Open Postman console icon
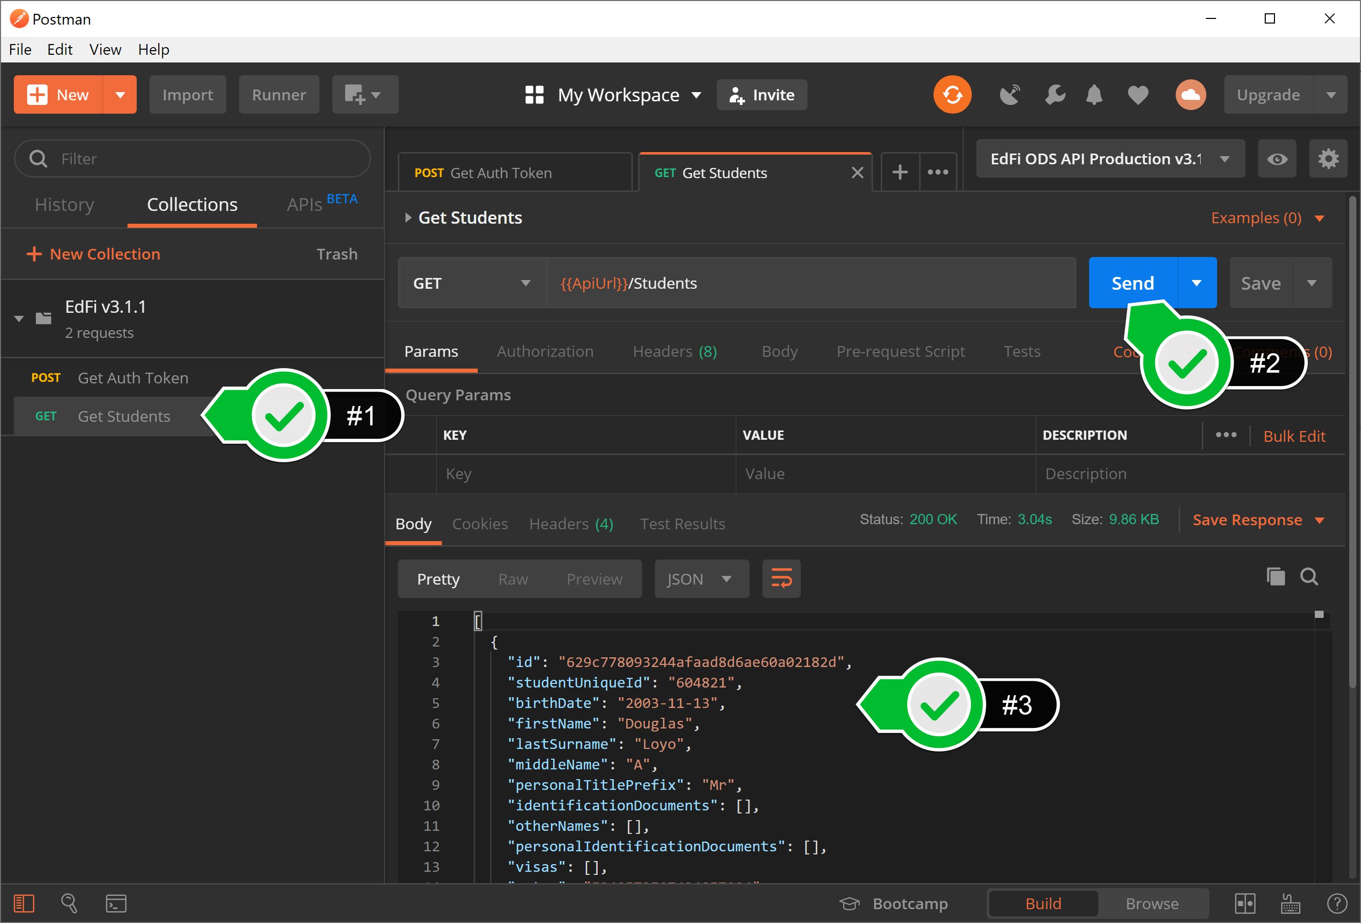This screenshot has width=1361, height=923. 116,903
